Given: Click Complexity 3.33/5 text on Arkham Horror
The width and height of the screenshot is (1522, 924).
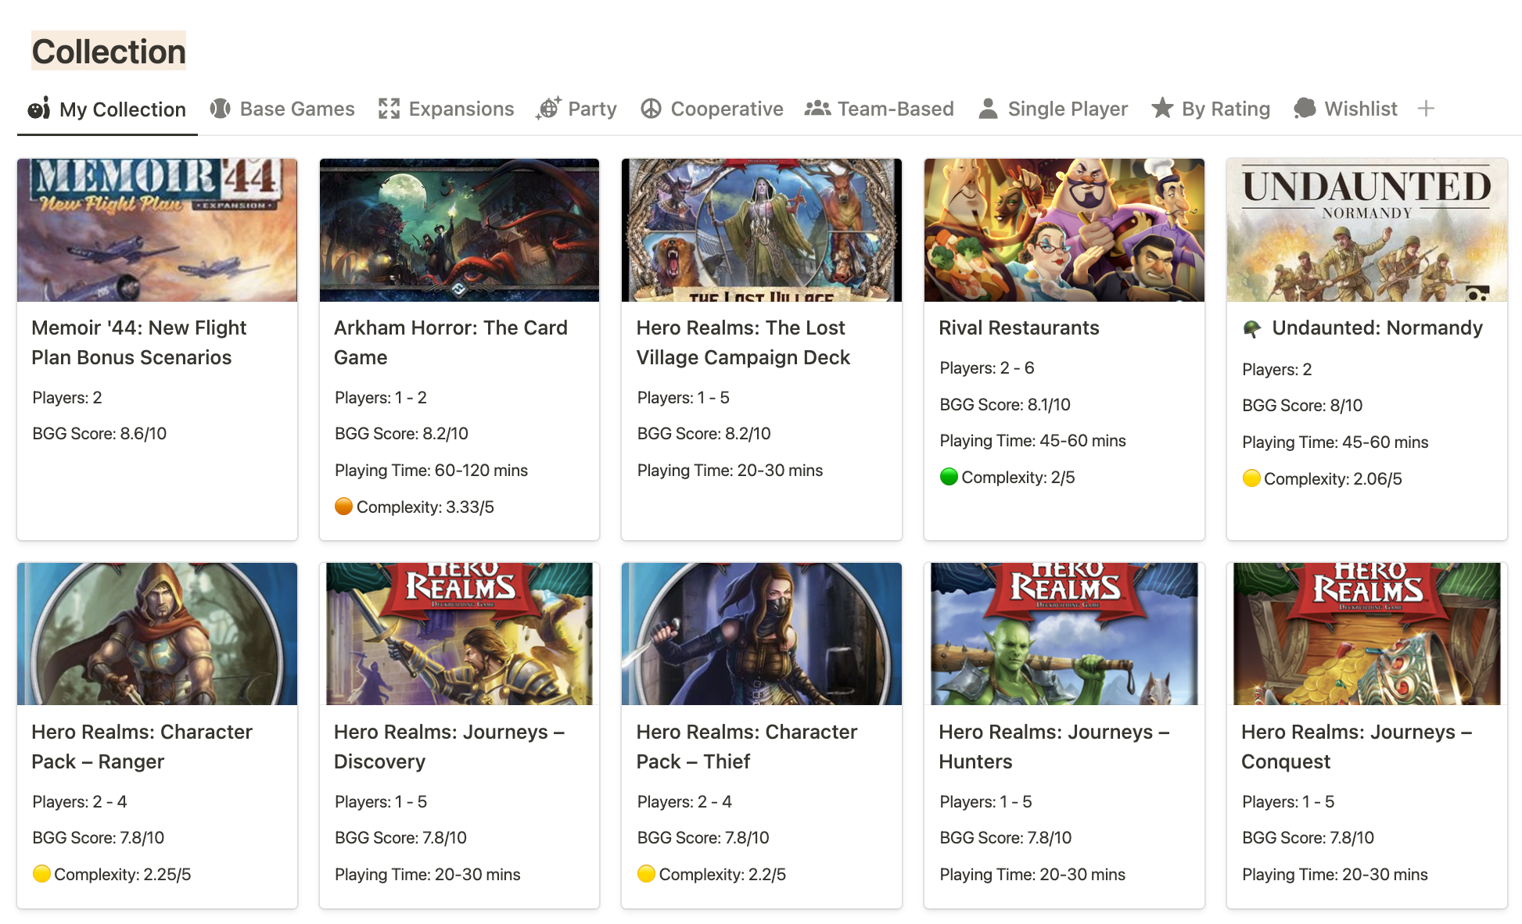Looking at the screenshot, I should pos(425,507).
